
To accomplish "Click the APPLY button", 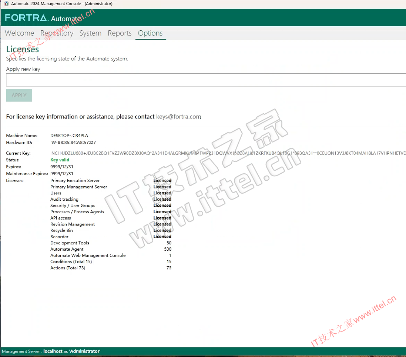I will pyautogui.click(x=19, y=95).
